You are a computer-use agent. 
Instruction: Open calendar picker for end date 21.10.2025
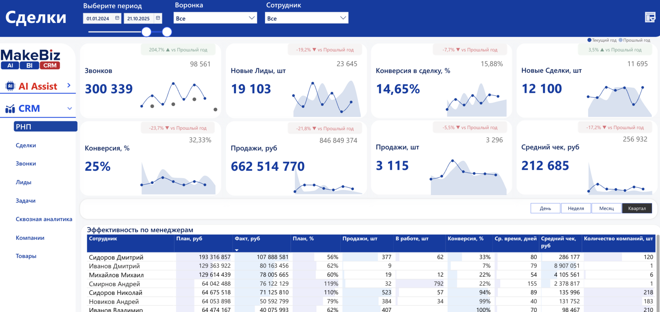(x=158, y=18)
